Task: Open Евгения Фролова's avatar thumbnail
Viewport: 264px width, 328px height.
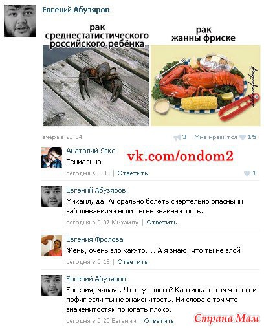Action: 52,246
